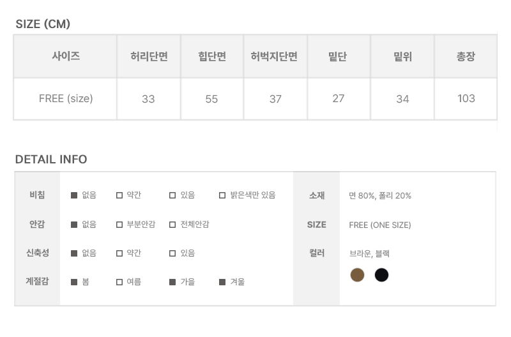Select the 부분안감 checkbox
511x337 pixels.
(x=119, y=225)
